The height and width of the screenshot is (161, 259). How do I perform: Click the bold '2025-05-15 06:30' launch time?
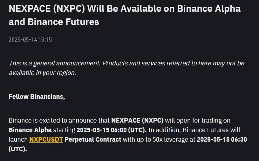222,139
